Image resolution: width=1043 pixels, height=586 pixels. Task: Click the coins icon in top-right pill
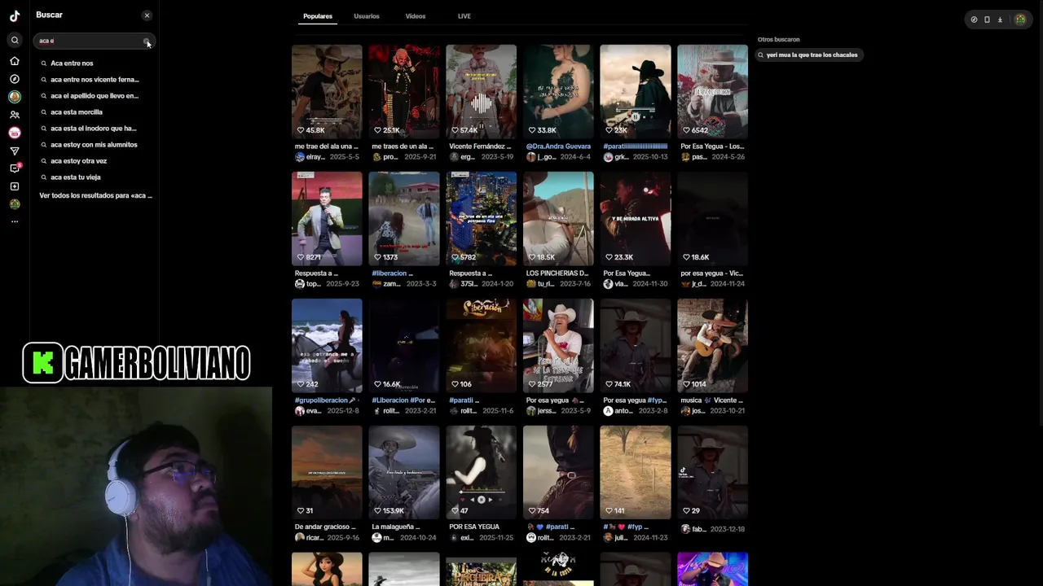974,20
